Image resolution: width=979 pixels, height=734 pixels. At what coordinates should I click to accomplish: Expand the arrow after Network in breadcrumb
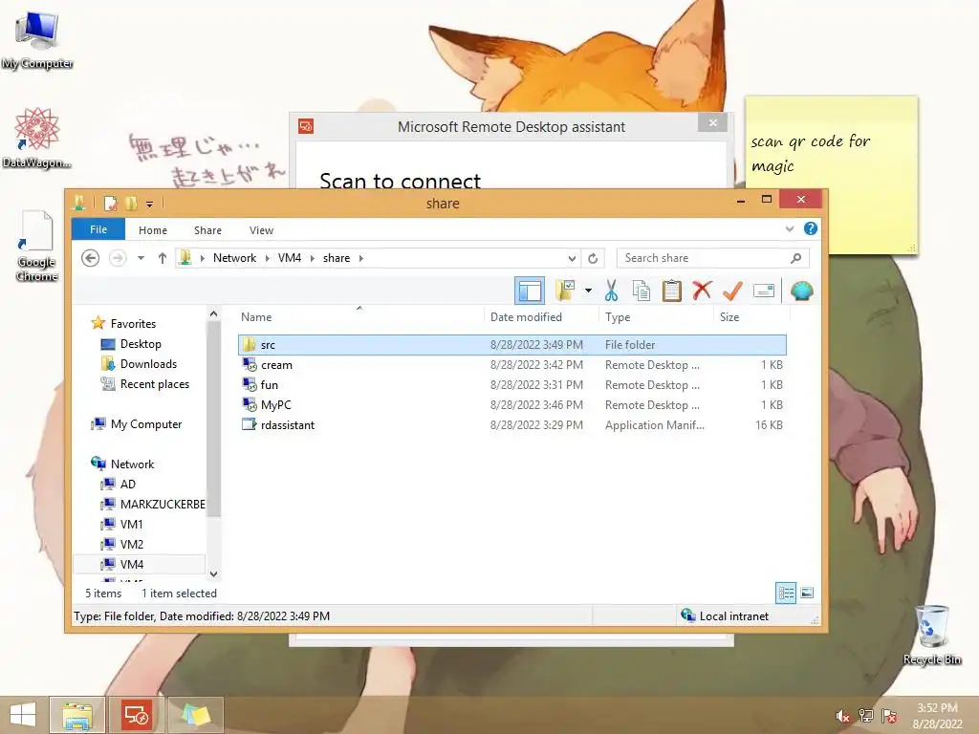click(x=268, y=258)
